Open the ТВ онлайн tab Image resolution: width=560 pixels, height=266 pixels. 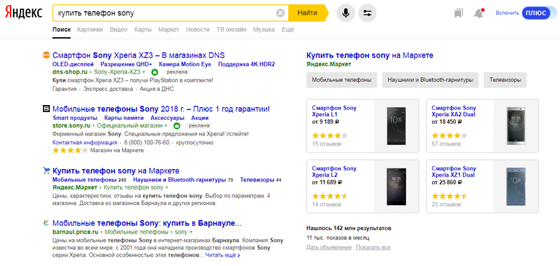tap(231, 30)
